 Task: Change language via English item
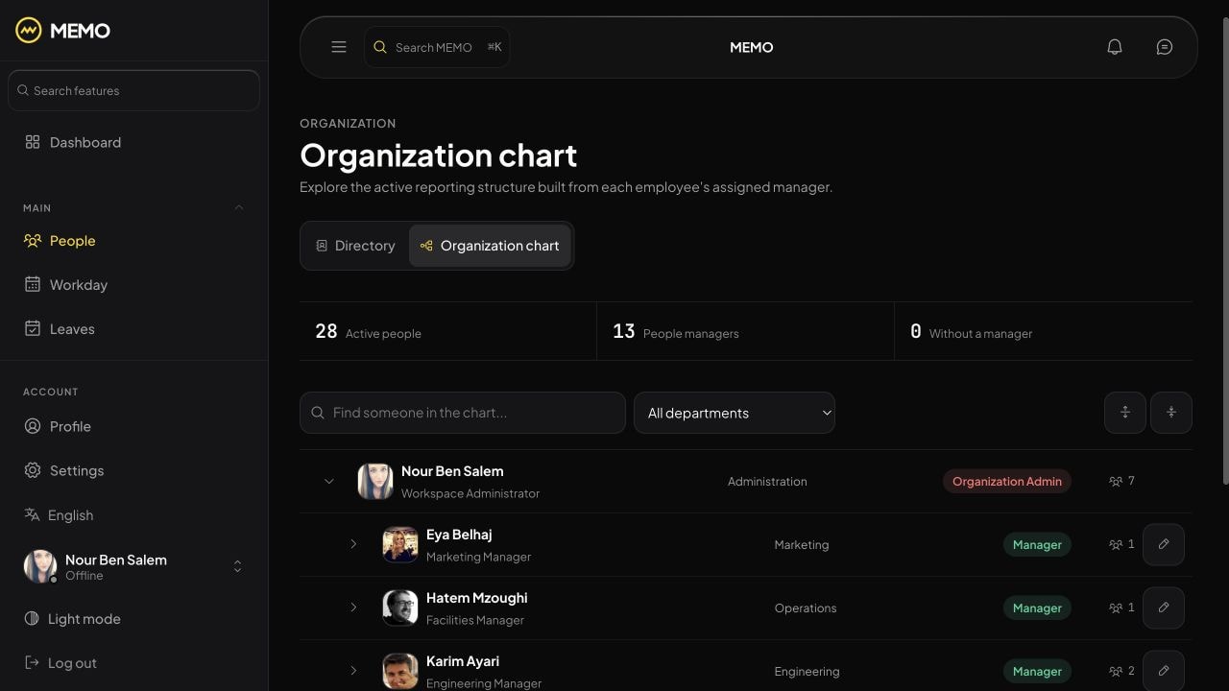(x=133, y=515)
